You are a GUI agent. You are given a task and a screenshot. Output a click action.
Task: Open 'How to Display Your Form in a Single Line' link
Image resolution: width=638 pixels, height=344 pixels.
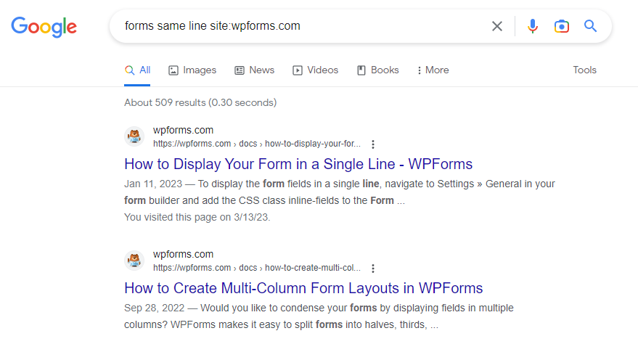pyautogui.click(x=298, y=164)
